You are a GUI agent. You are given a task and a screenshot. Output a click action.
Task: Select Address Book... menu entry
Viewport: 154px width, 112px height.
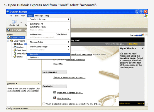[x=49, y=35]
